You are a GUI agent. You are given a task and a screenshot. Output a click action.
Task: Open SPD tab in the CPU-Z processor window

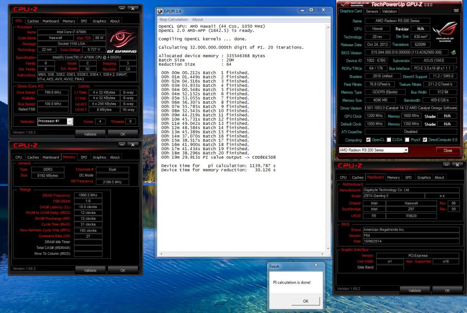point(84,21)
